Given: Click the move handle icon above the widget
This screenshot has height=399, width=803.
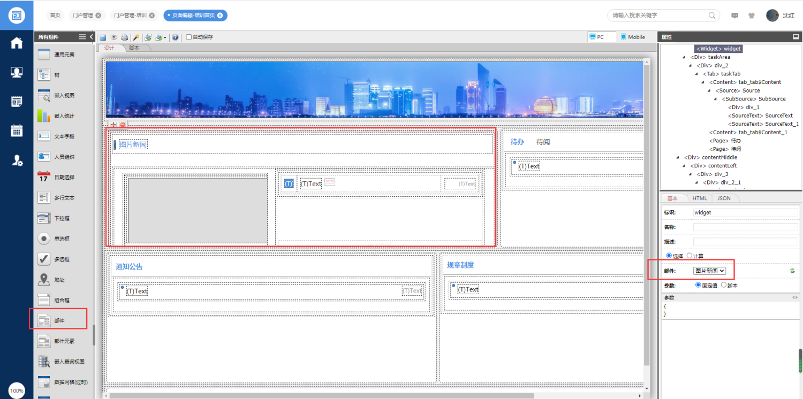Looking at the screenshot, I should tap(113, 125).
